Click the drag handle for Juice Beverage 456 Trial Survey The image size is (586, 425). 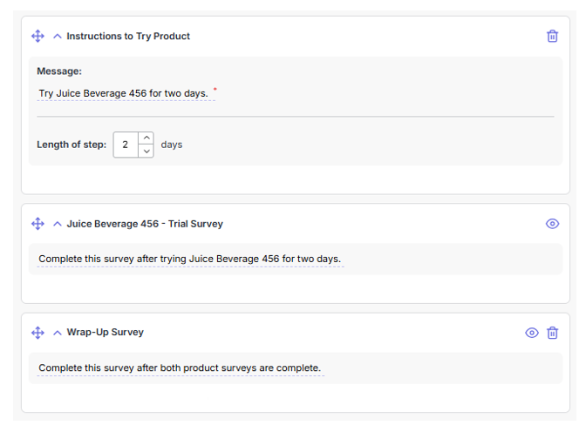37,224
